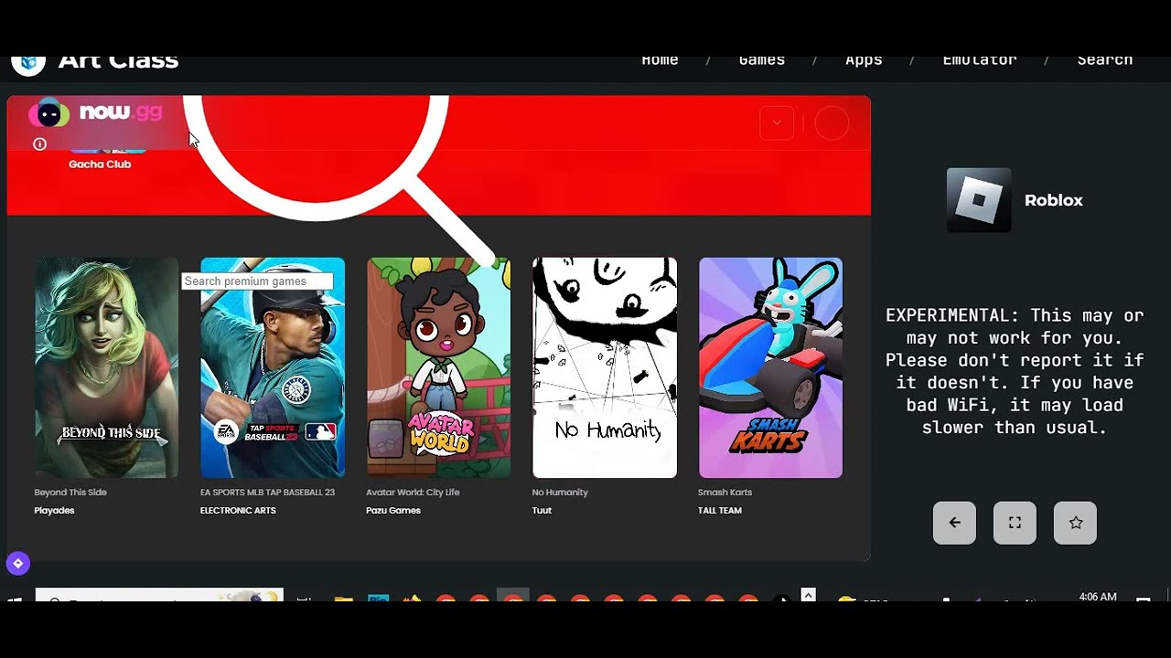Favorite the game with the star button
Viewport: 1171px width, 658px height.
click(1075, 523)
